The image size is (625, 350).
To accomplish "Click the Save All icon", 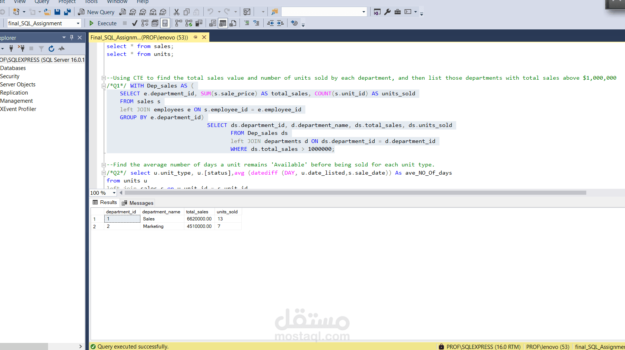I will pos(67,12).
